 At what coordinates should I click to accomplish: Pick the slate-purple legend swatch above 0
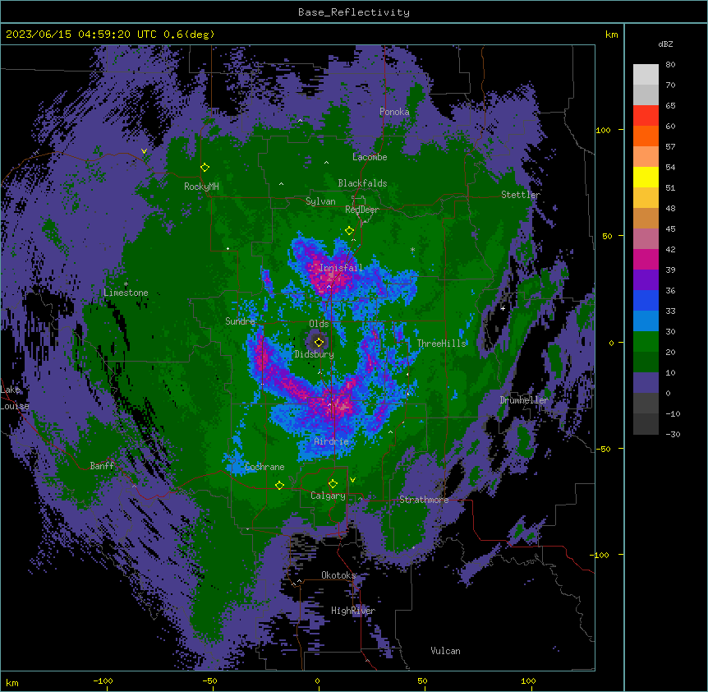646,383
